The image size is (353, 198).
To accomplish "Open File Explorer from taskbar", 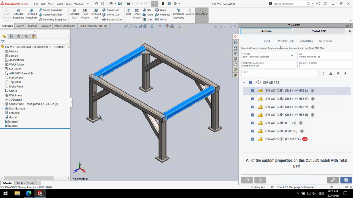I will [x=17, y=193].
